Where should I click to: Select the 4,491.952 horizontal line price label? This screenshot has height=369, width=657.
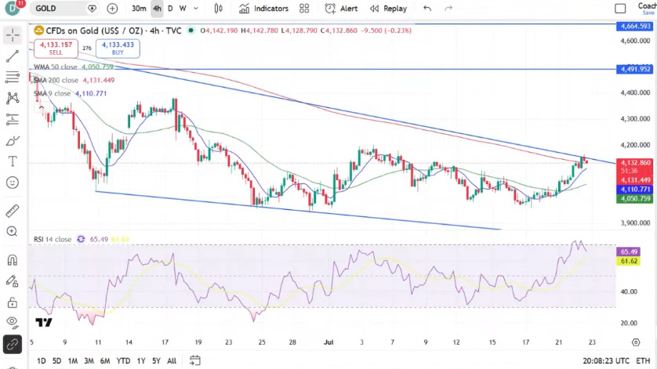(x=635, y=69)
